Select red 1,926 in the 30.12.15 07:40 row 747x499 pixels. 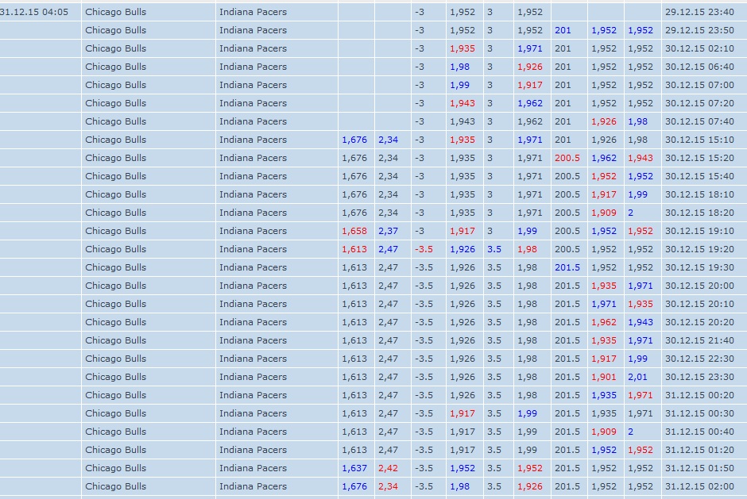tap(604, 121)
